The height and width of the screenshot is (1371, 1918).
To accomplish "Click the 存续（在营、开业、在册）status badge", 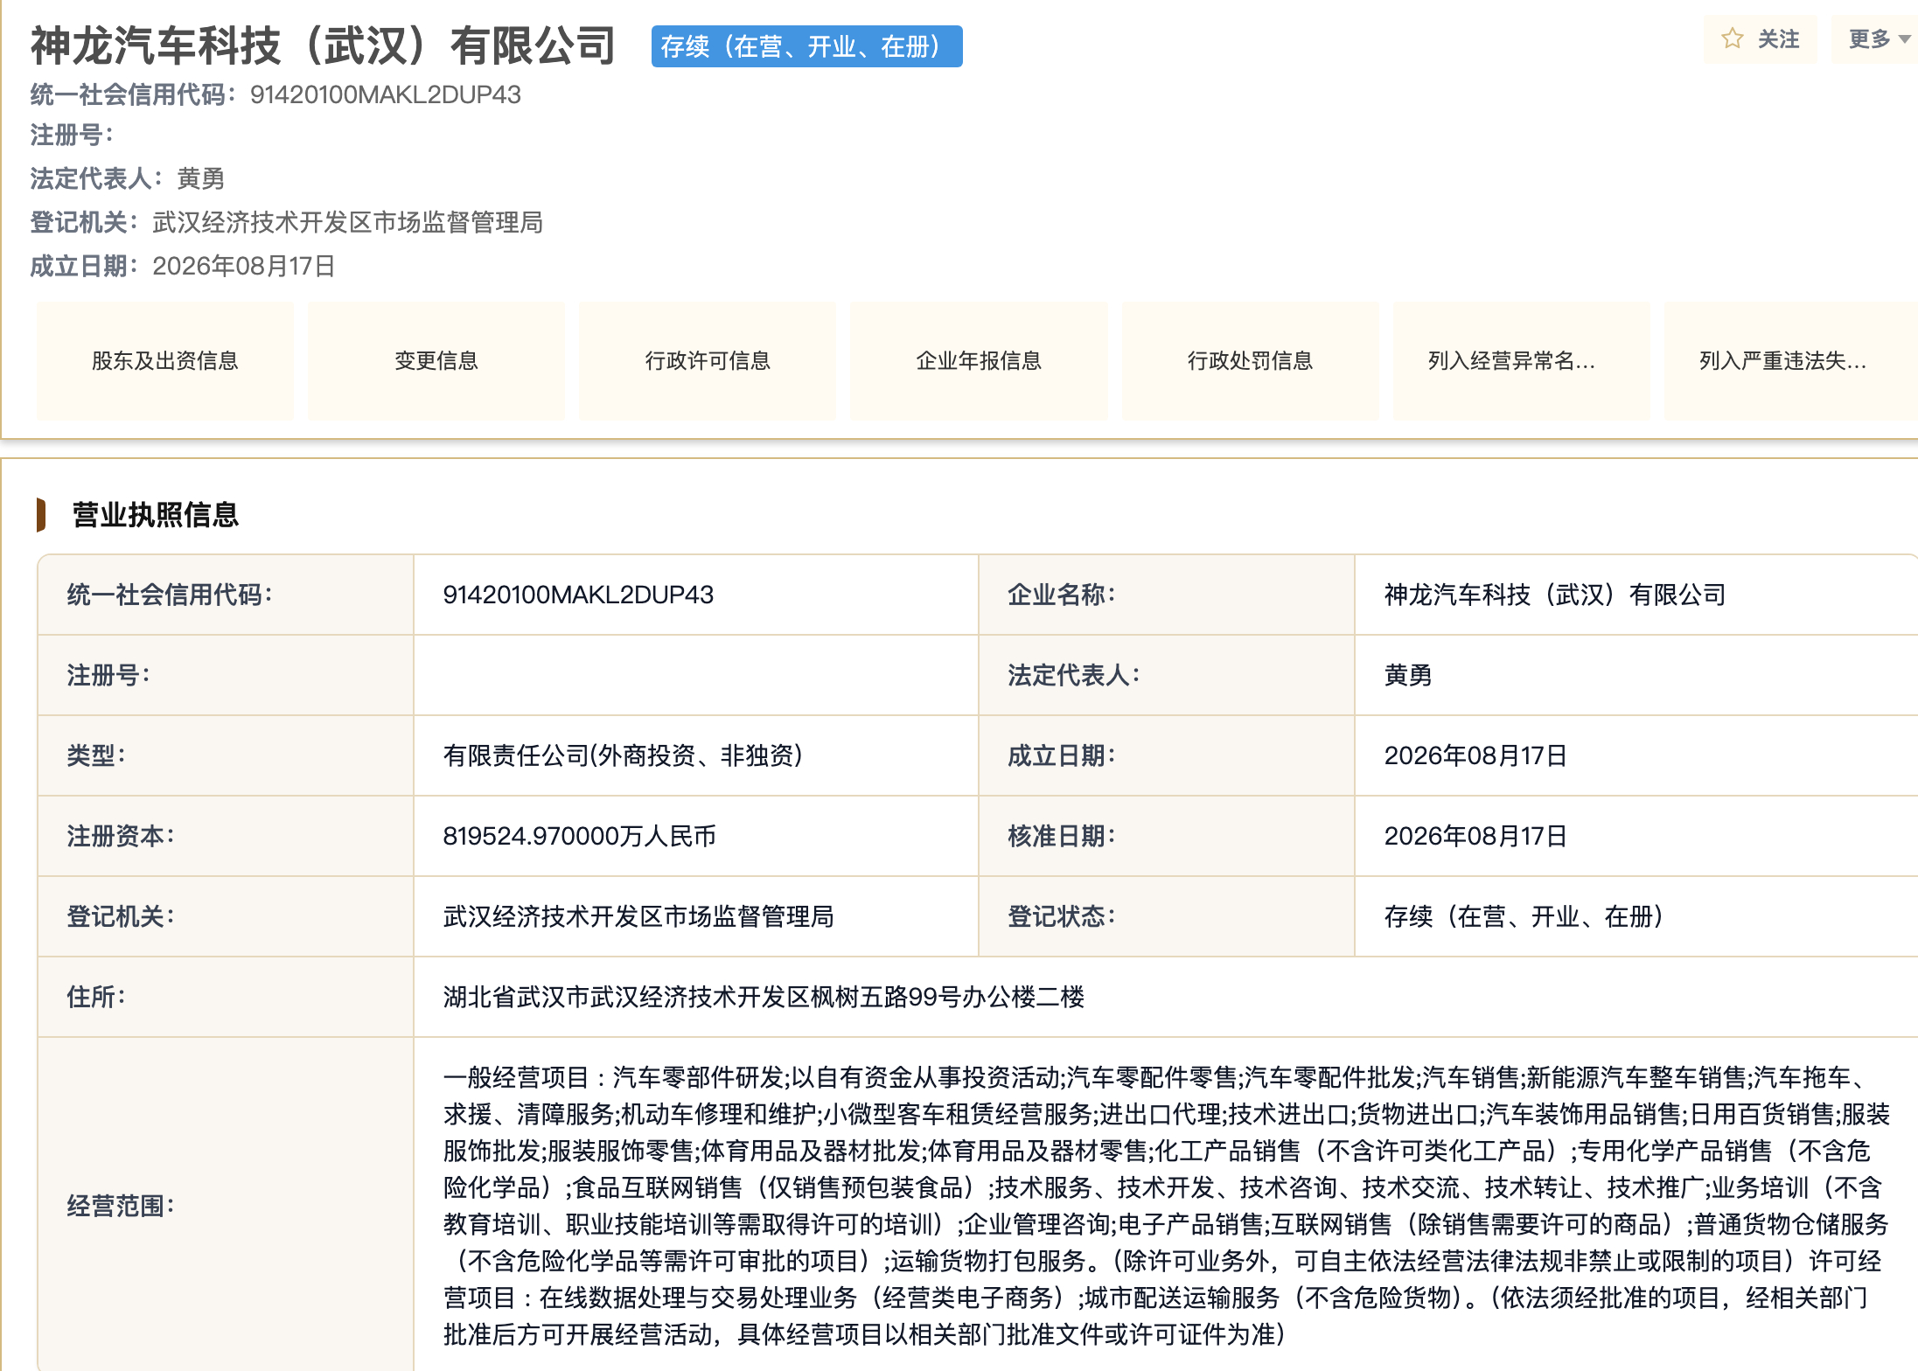I will (x=806, y=46).
